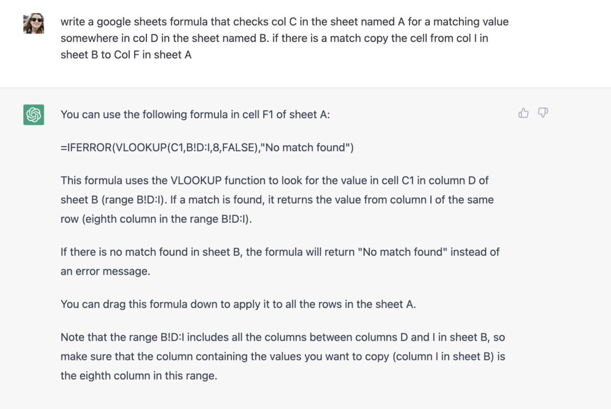Click the line "row (eighth column in the range"
611x409 pixels.
[x=156, y=219]
